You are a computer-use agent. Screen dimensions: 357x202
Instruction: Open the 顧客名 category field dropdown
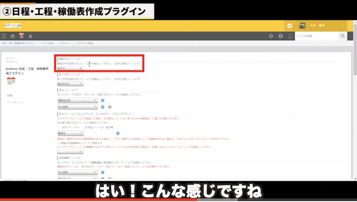pos(70,133)
